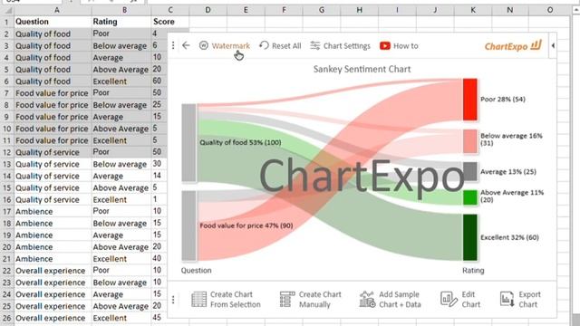Click the Watermark toolbar button
The width and height of the screenshot is (580, 326).
pyautogui.click(x=225, y=46)
